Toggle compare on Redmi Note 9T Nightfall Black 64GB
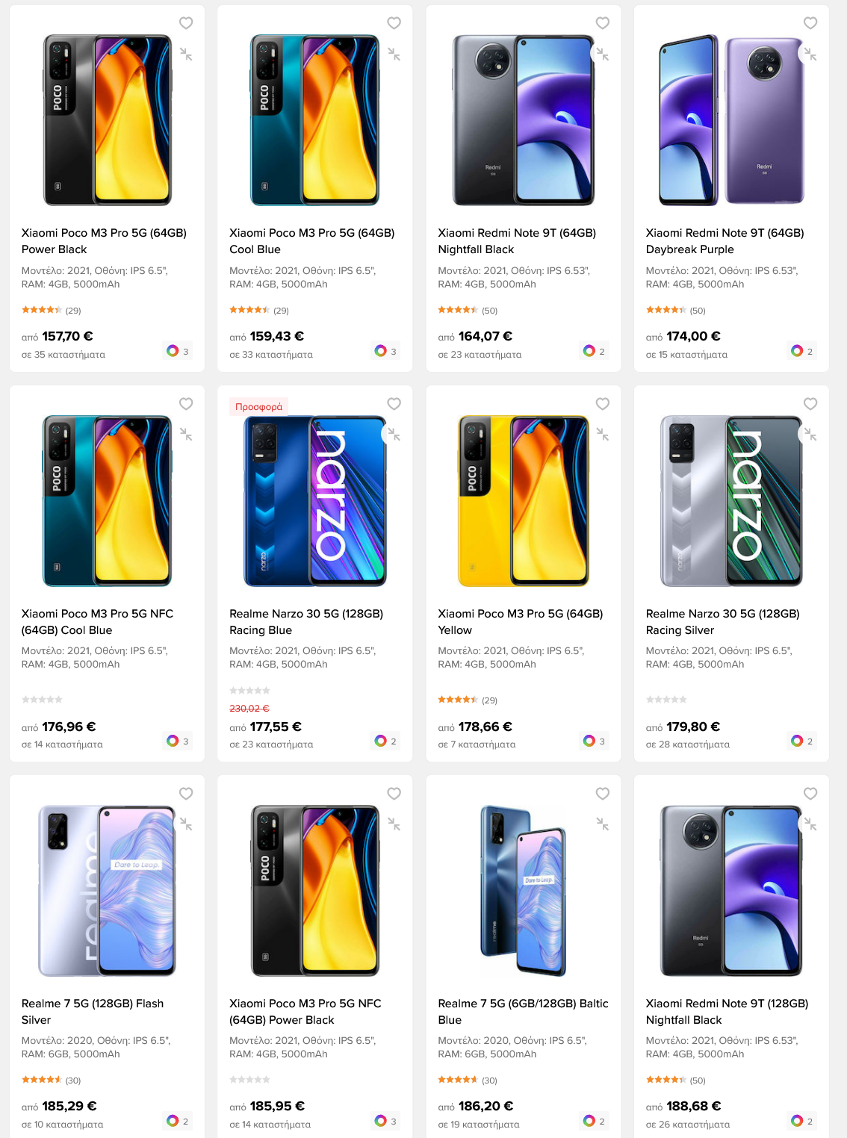The width and height of the screenshot is (847, 1138). [x=603, y=55]
